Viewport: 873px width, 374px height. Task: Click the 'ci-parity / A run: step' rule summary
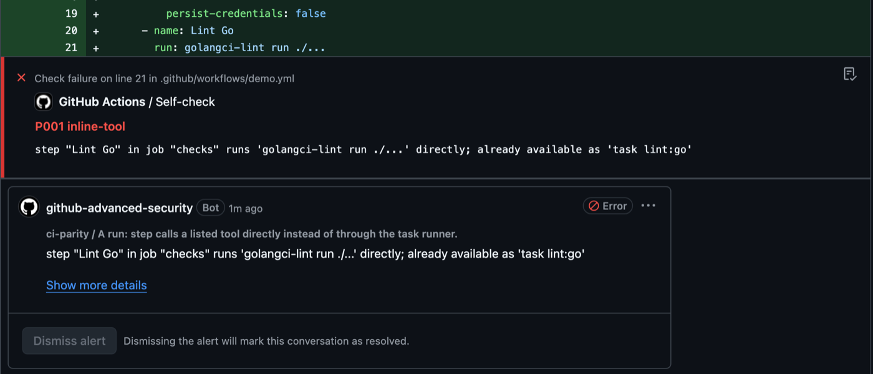click(x=251, y=234)
